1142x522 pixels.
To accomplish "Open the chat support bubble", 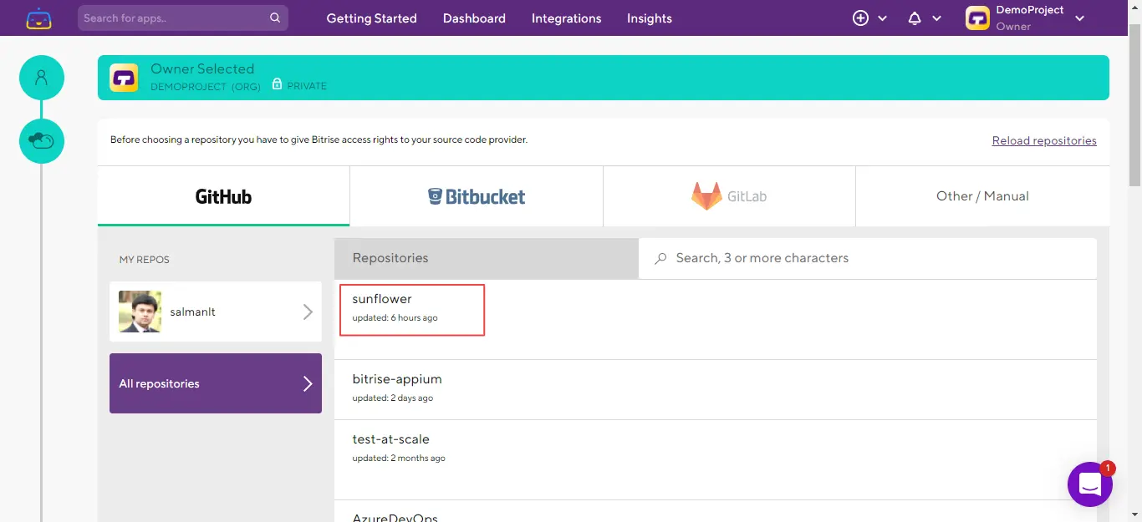I will pos(1089,484).
